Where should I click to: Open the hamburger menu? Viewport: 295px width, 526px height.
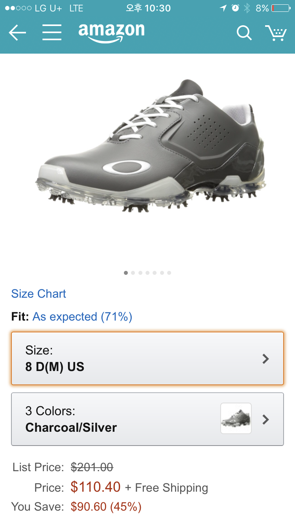[52, 32]
